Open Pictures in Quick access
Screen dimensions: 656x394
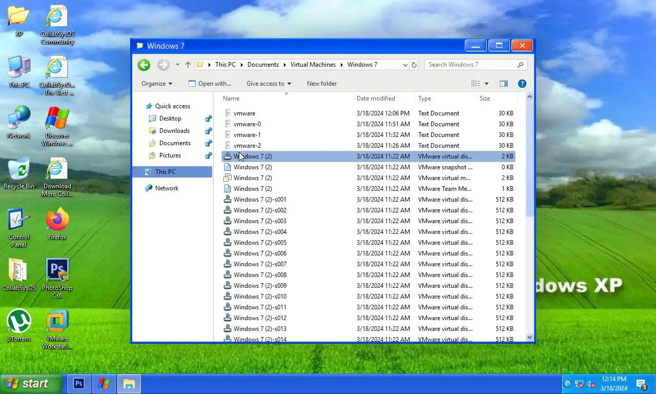pyautogui.click(x=170, y=155)
